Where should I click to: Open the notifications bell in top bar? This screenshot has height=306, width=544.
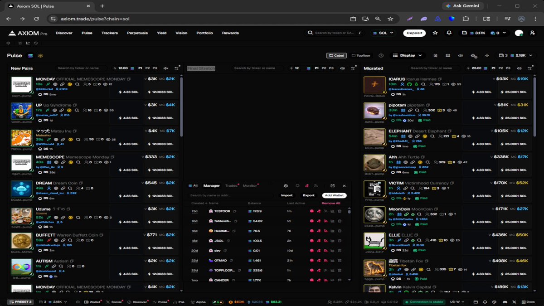(x=449, y=33)
